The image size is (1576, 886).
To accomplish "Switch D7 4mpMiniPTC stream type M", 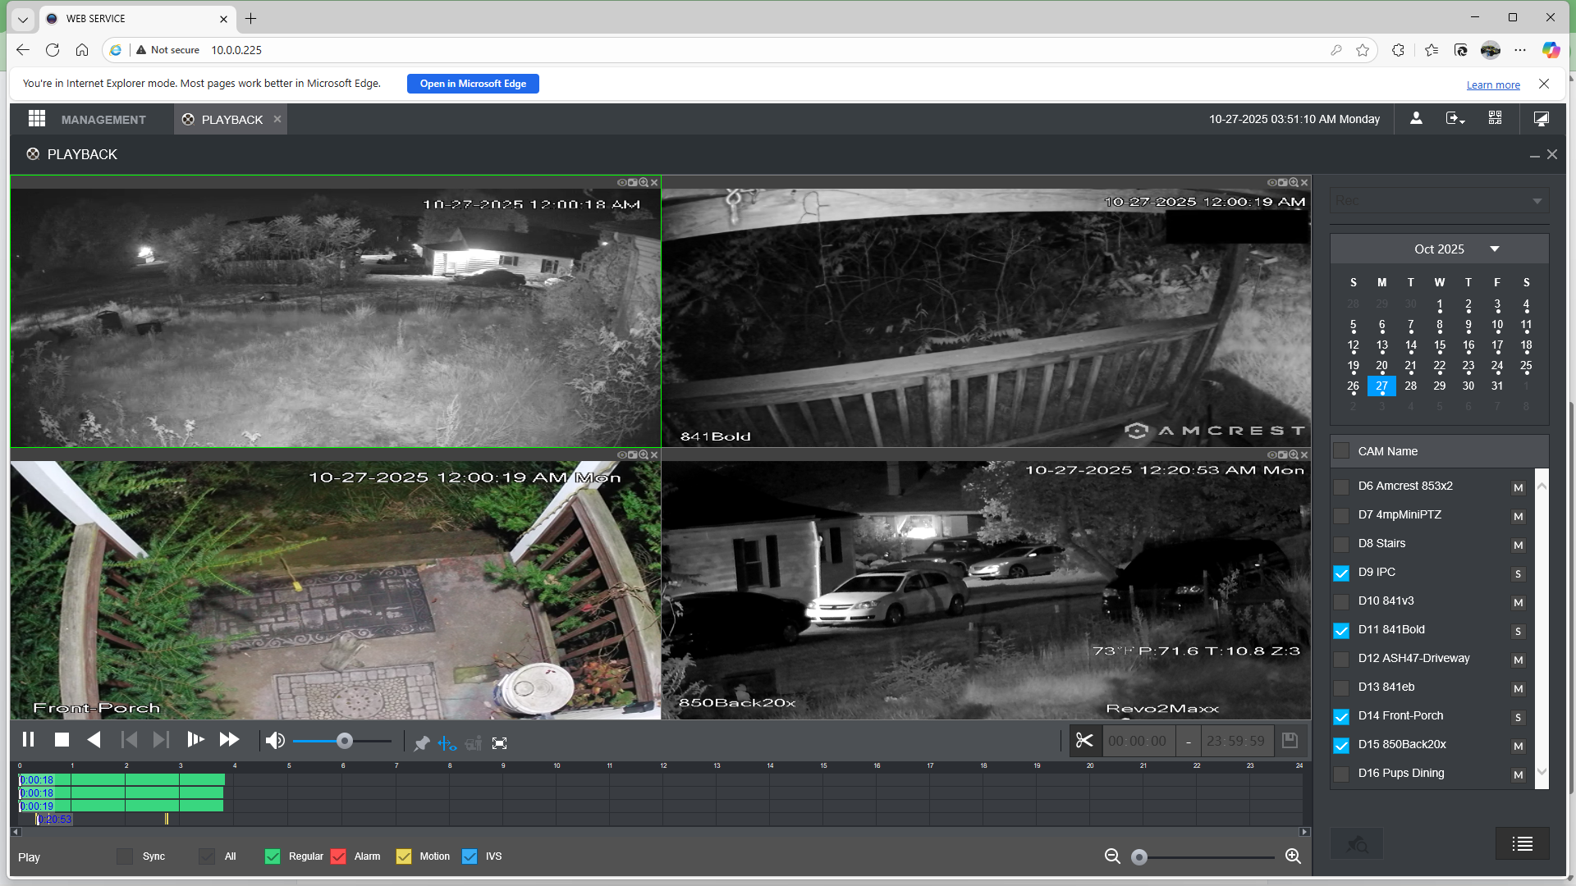I will coord(1519,517).
